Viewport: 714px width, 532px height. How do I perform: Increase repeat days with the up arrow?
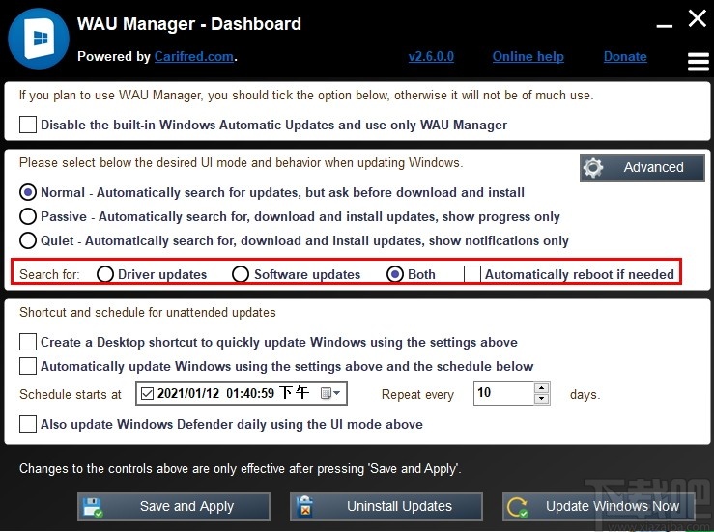(542, 388)
